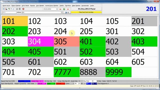Click the 1 X 1 input field
The image size is (160, 90).
click(9, 12)
